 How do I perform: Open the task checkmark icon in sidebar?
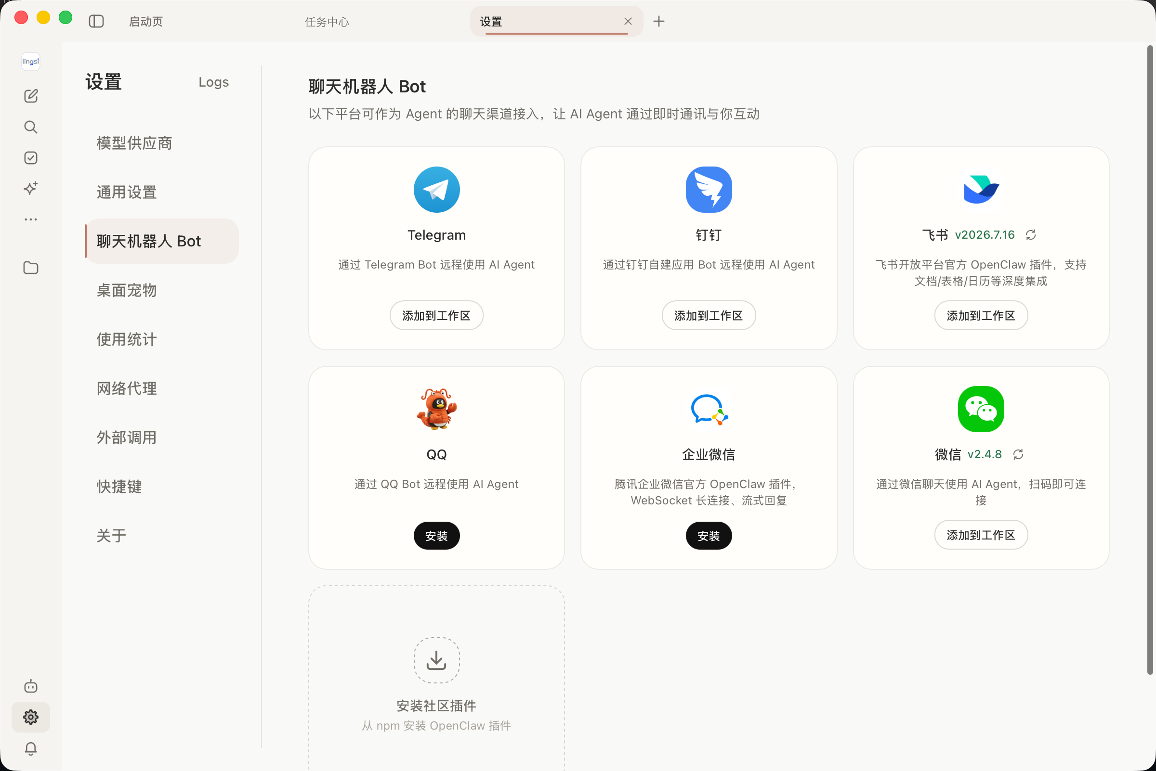coord(30,158)
